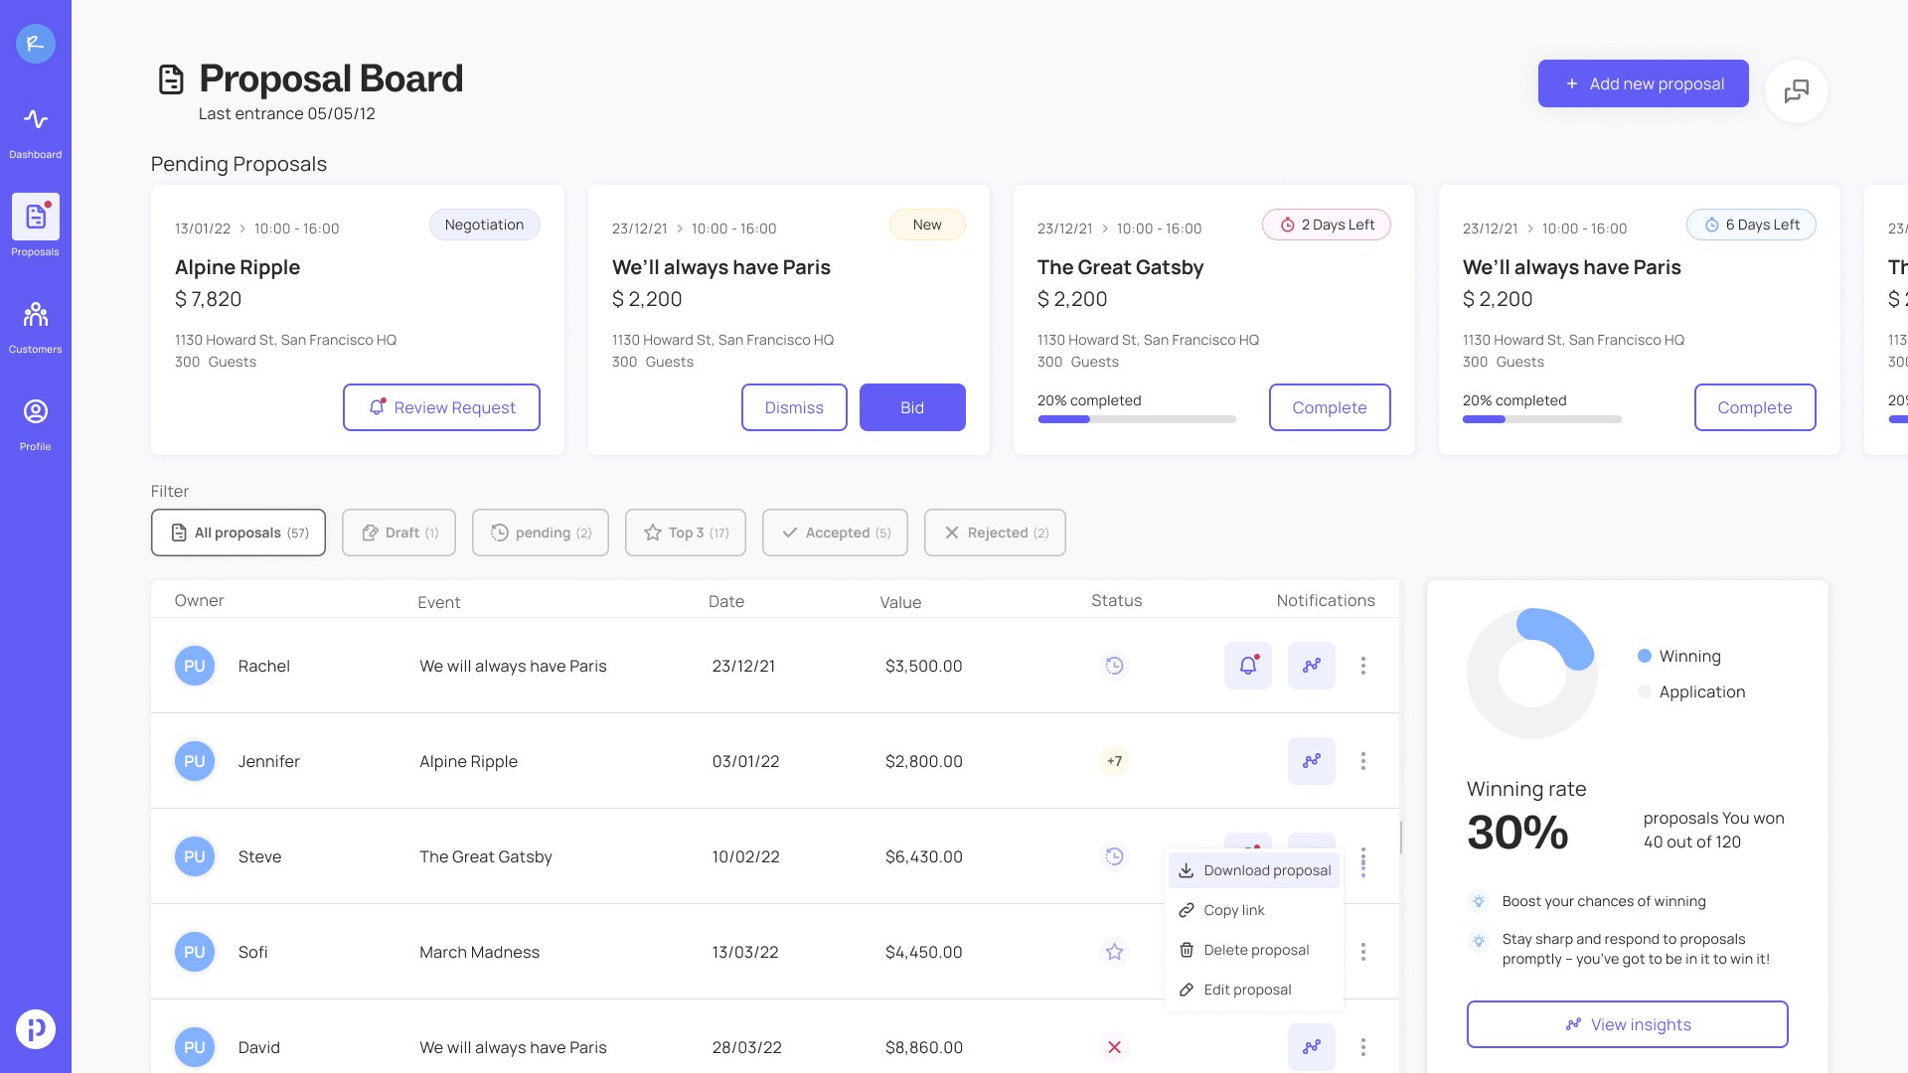The width and height of the screenshot is (1908, 1073).
Task: Click The Great Gatsby progress bar
Action: pyautogui.click(x=1136, y=419)
